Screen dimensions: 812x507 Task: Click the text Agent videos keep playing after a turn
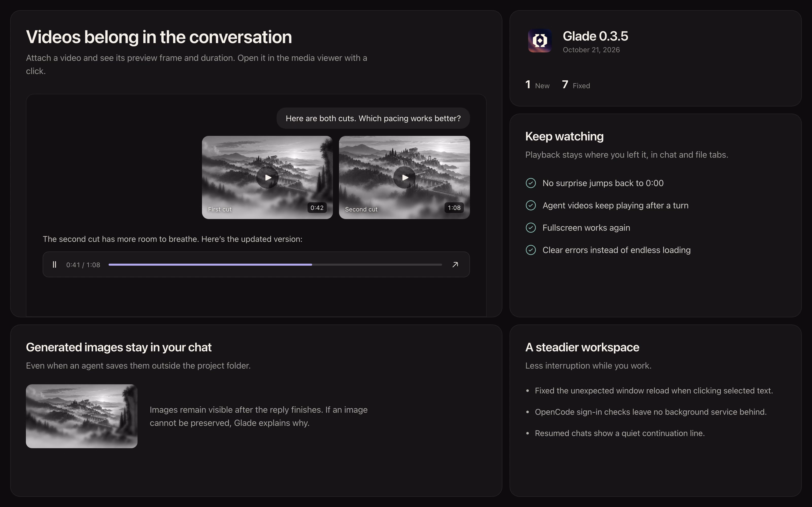(x=615, y=205)
